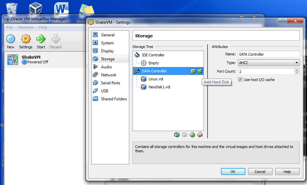Open the Help menu in VirtualBox Manager

click(43, 27)
